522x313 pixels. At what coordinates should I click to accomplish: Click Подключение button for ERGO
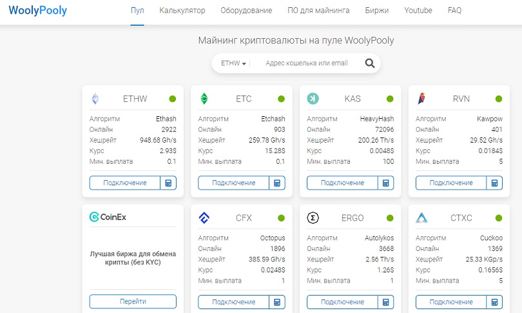click(x=342, y=302)
